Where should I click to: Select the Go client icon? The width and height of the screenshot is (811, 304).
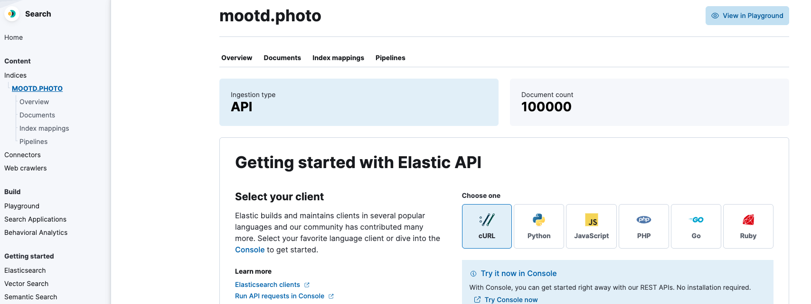pyautogui.click(x=696, y=220)
